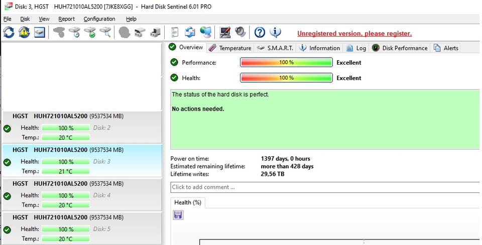Select the Overview tab
Viewport: 482px width, 245px height.
tap(186, 47)
